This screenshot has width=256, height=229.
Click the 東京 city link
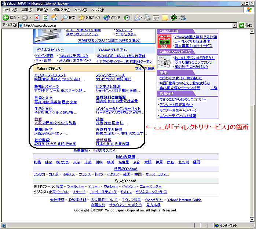(77, 162)
